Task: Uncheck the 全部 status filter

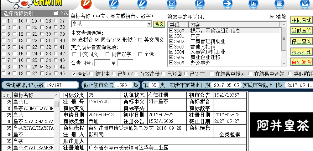Action: (74, 74)
